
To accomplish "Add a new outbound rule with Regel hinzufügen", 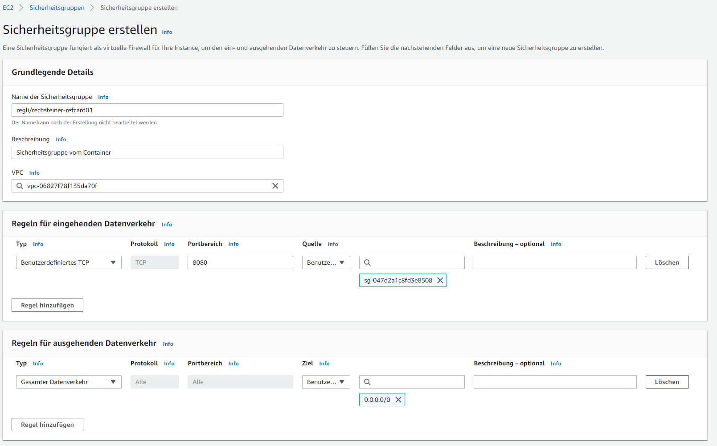I will click(47, 425).
